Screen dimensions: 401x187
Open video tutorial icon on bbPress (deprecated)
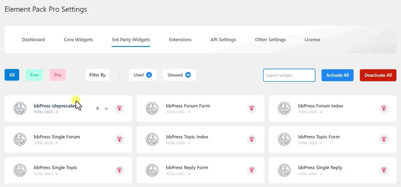point(107,108)
